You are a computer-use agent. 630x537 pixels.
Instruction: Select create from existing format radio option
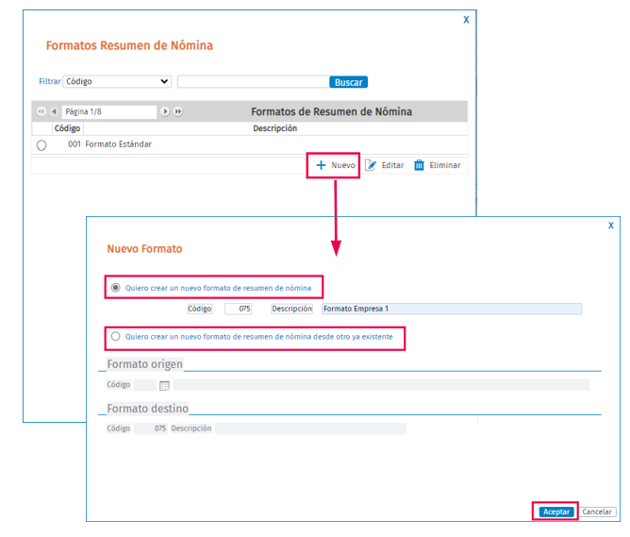tap(116, 336)
